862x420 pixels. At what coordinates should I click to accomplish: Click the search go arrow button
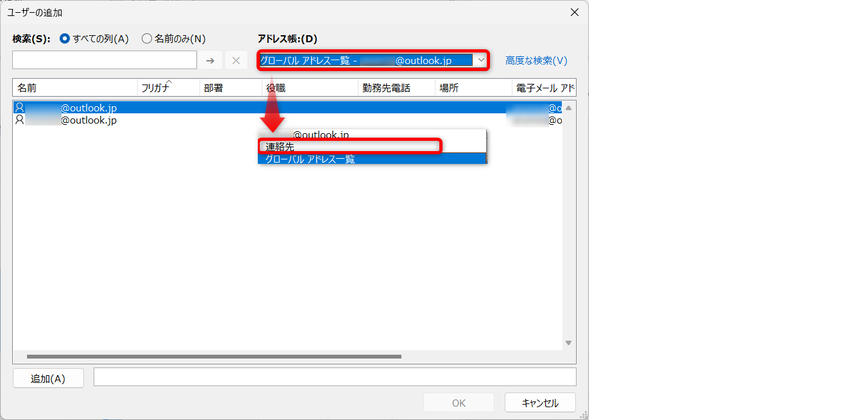pos(210,60)
